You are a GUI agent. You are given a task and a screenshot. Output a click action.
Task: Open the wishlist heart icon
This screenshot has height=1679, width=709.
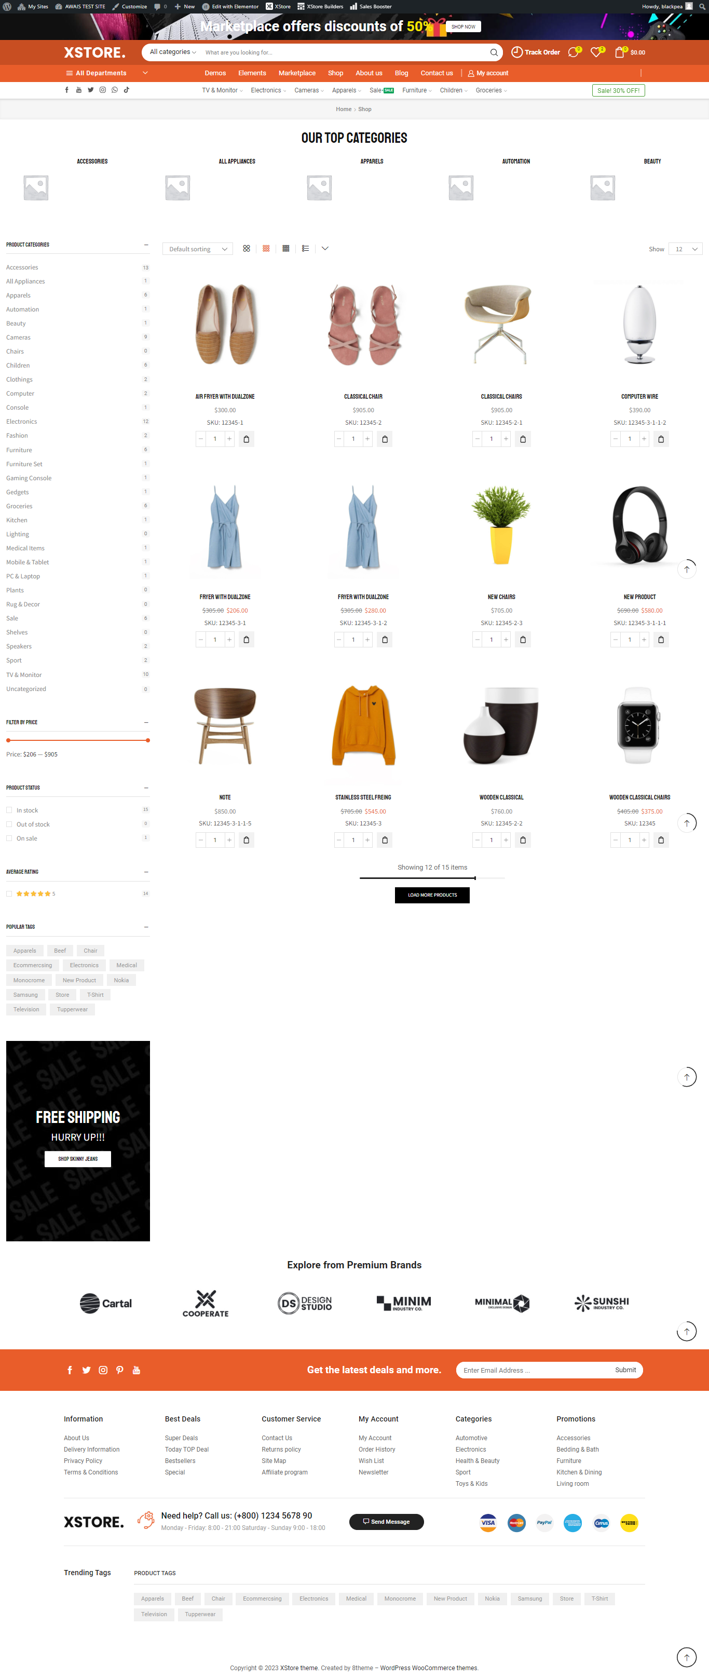pyautogui.click(x=596, y=52)
